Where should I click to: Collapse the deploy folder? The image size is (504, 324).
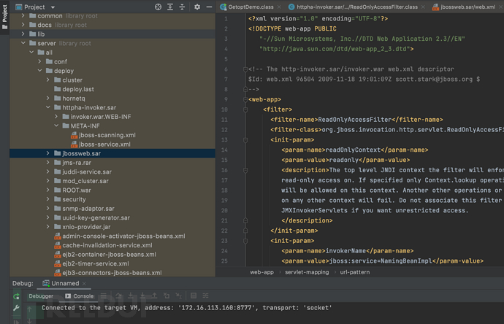pos(40,71)
